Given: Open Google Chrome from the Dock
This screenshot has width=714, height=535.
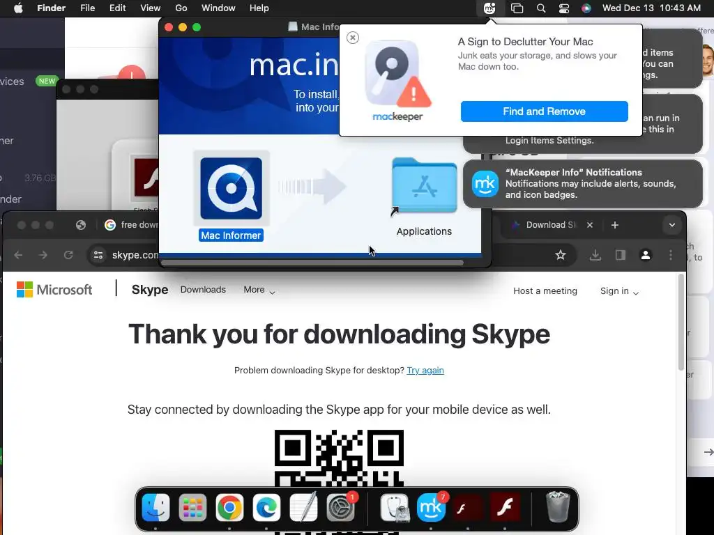Looking at the screenshot, I should point(229,507).
